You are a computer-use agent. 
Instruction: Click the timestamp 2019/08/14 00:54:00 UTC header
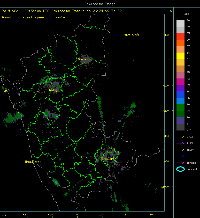click(x=25, y=11)
